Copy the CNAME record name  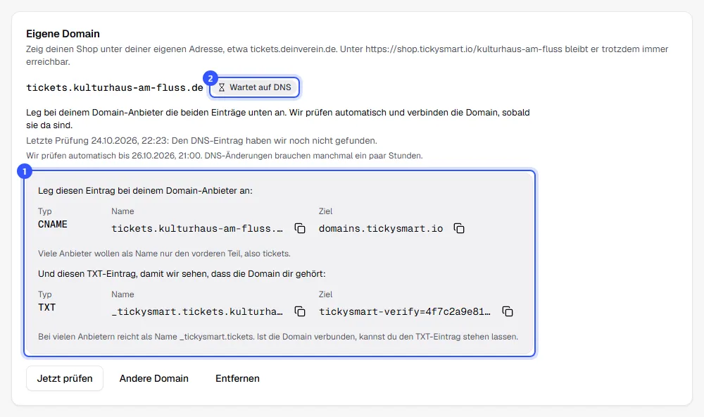tap(300, 228)
